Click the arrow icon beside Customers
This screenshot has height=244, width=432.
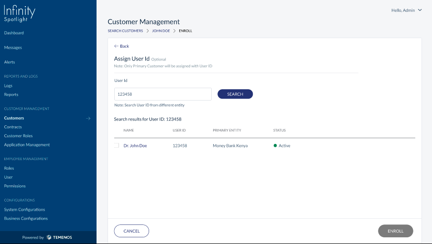point(88,119)
